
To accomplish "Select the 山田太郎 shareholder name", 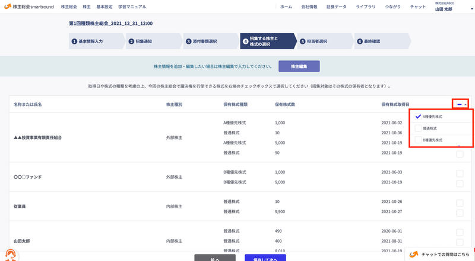I will (x=22, y=241).
